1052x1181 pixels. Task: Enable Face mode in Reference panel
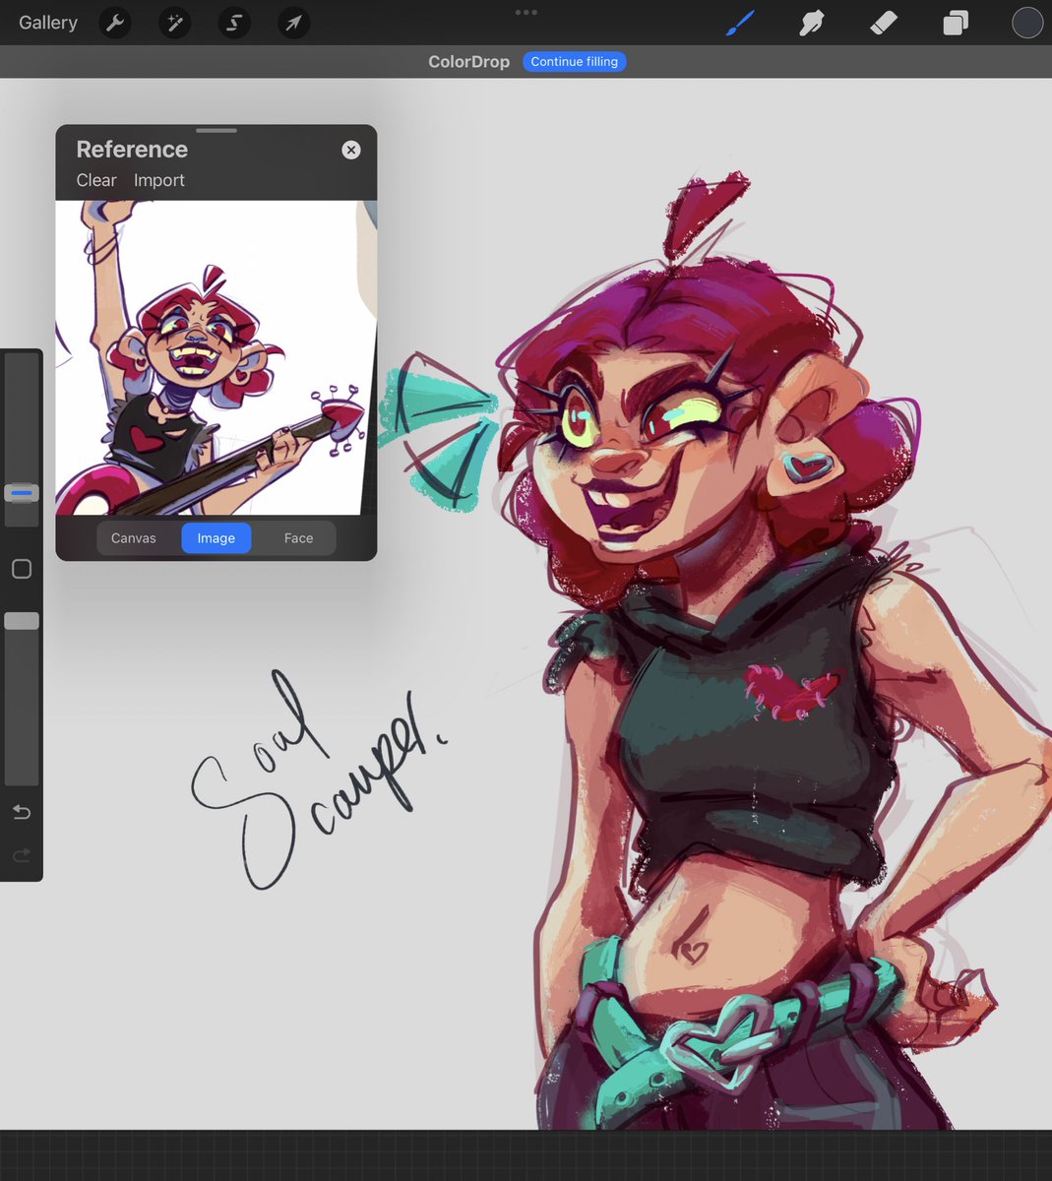tap(298, 537)
